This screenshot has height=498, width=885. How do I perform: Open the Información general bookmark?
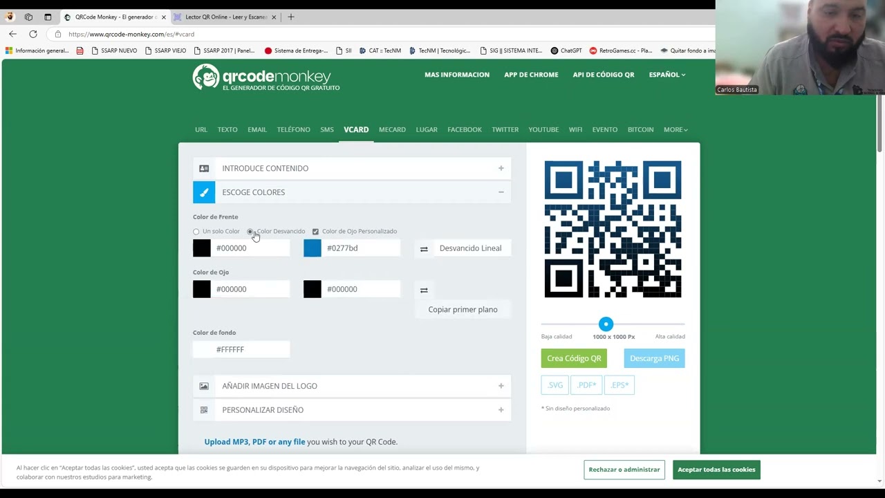(37, 50)
